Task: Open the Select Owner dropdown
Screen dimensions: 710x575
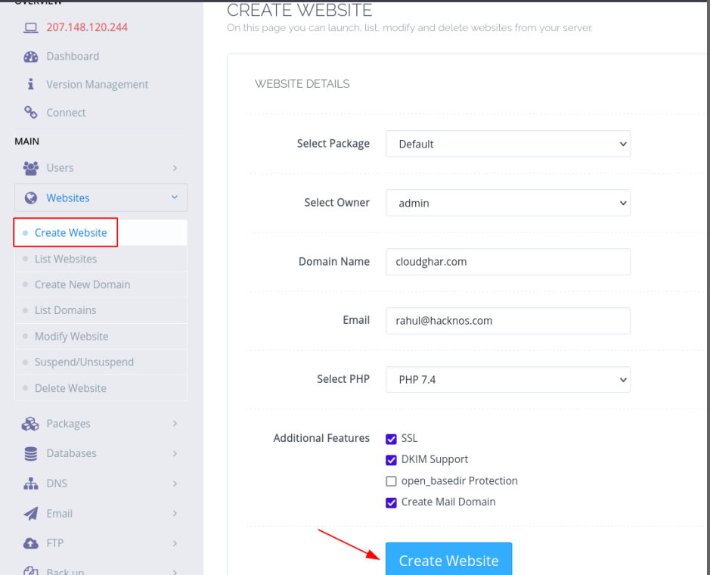Action: (508, 203)
